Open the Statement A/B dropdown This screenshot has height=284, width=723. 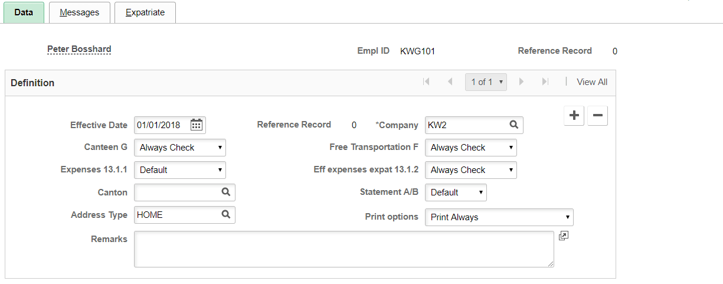click(x=456, y=192)
